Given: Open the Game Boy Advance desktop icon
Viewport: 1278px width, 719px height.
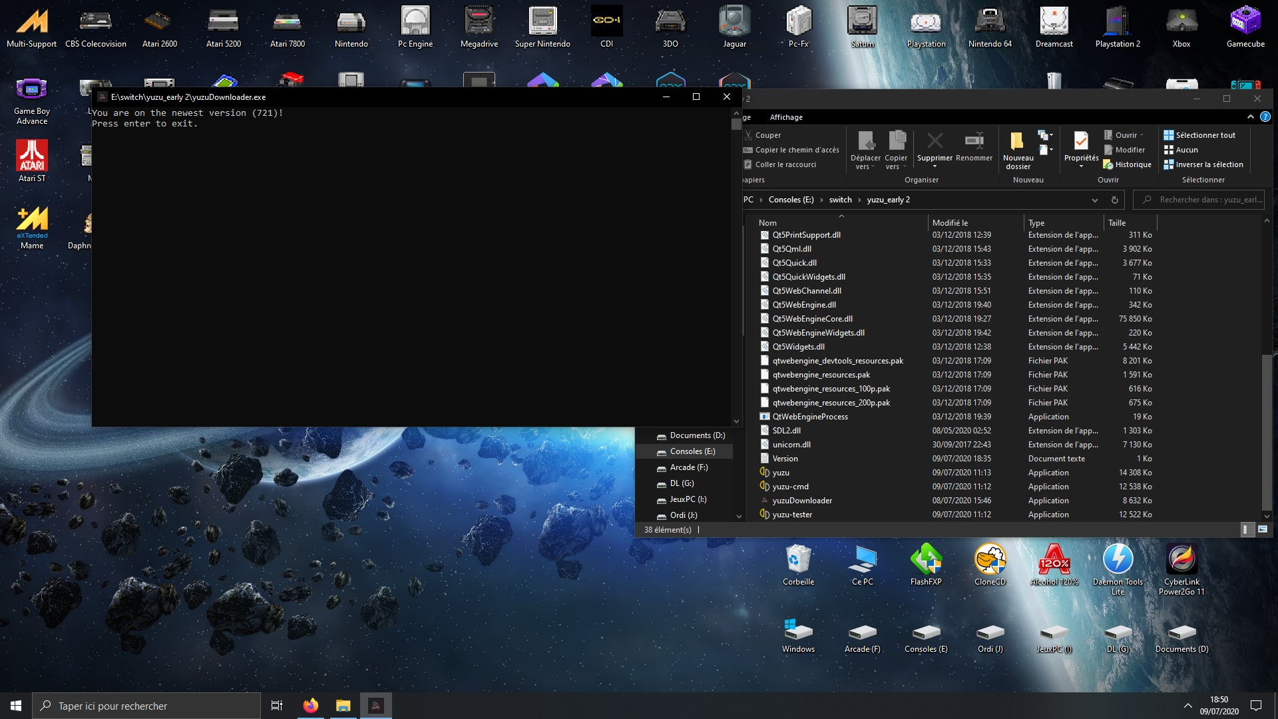Looking at the screenshot, I should pos(32,100).
